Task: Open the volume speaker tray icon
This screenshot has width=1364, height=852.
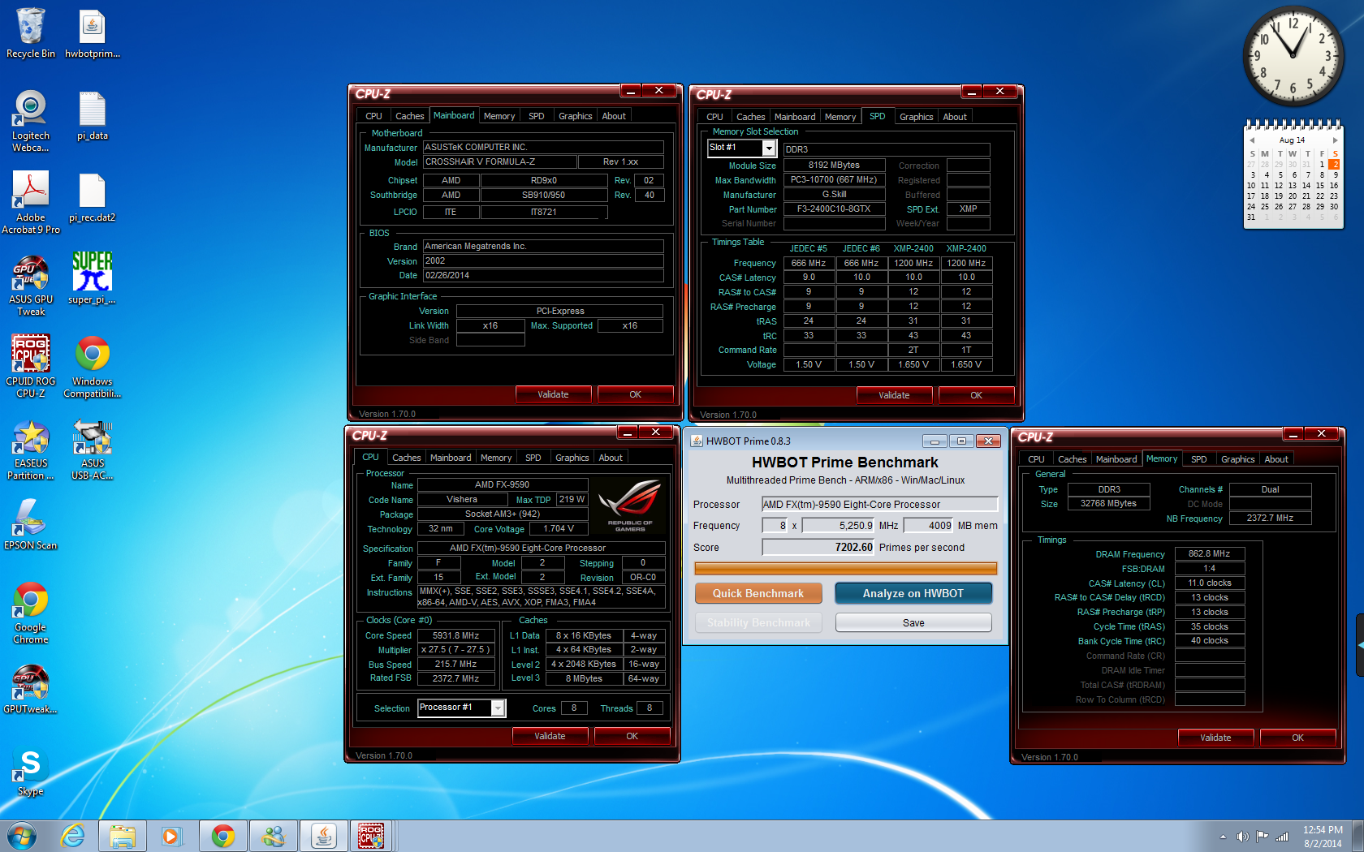Action: [1242, 837]
